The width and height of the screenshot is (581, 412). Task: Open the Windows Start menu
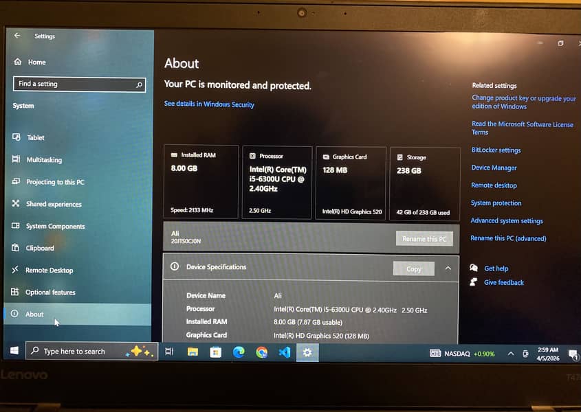[14, 350]
